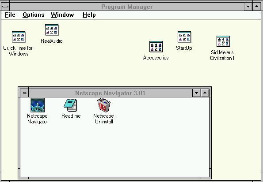
Task: Minimize the Program Manager window
Action: pyautogui.click(x=248, y=7)
